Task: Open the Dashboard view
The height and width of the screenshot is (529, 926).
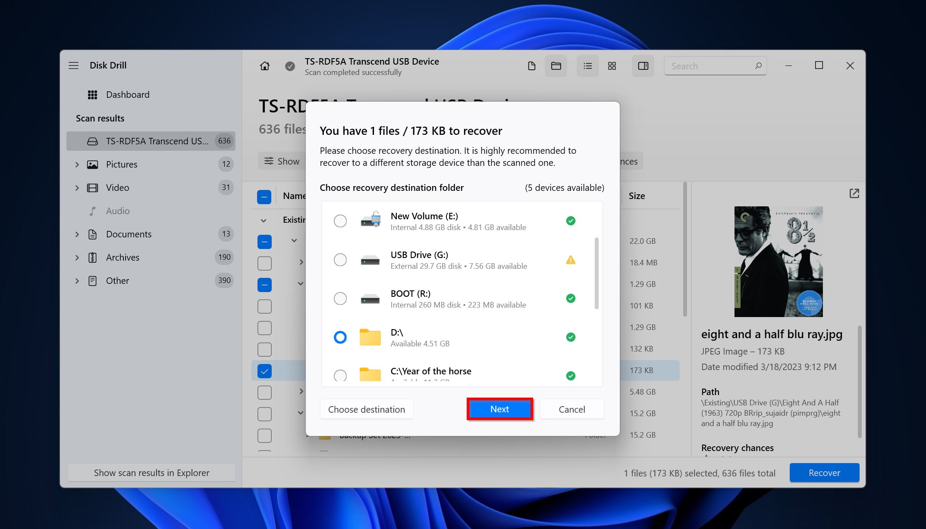Action: coord(127,94)
